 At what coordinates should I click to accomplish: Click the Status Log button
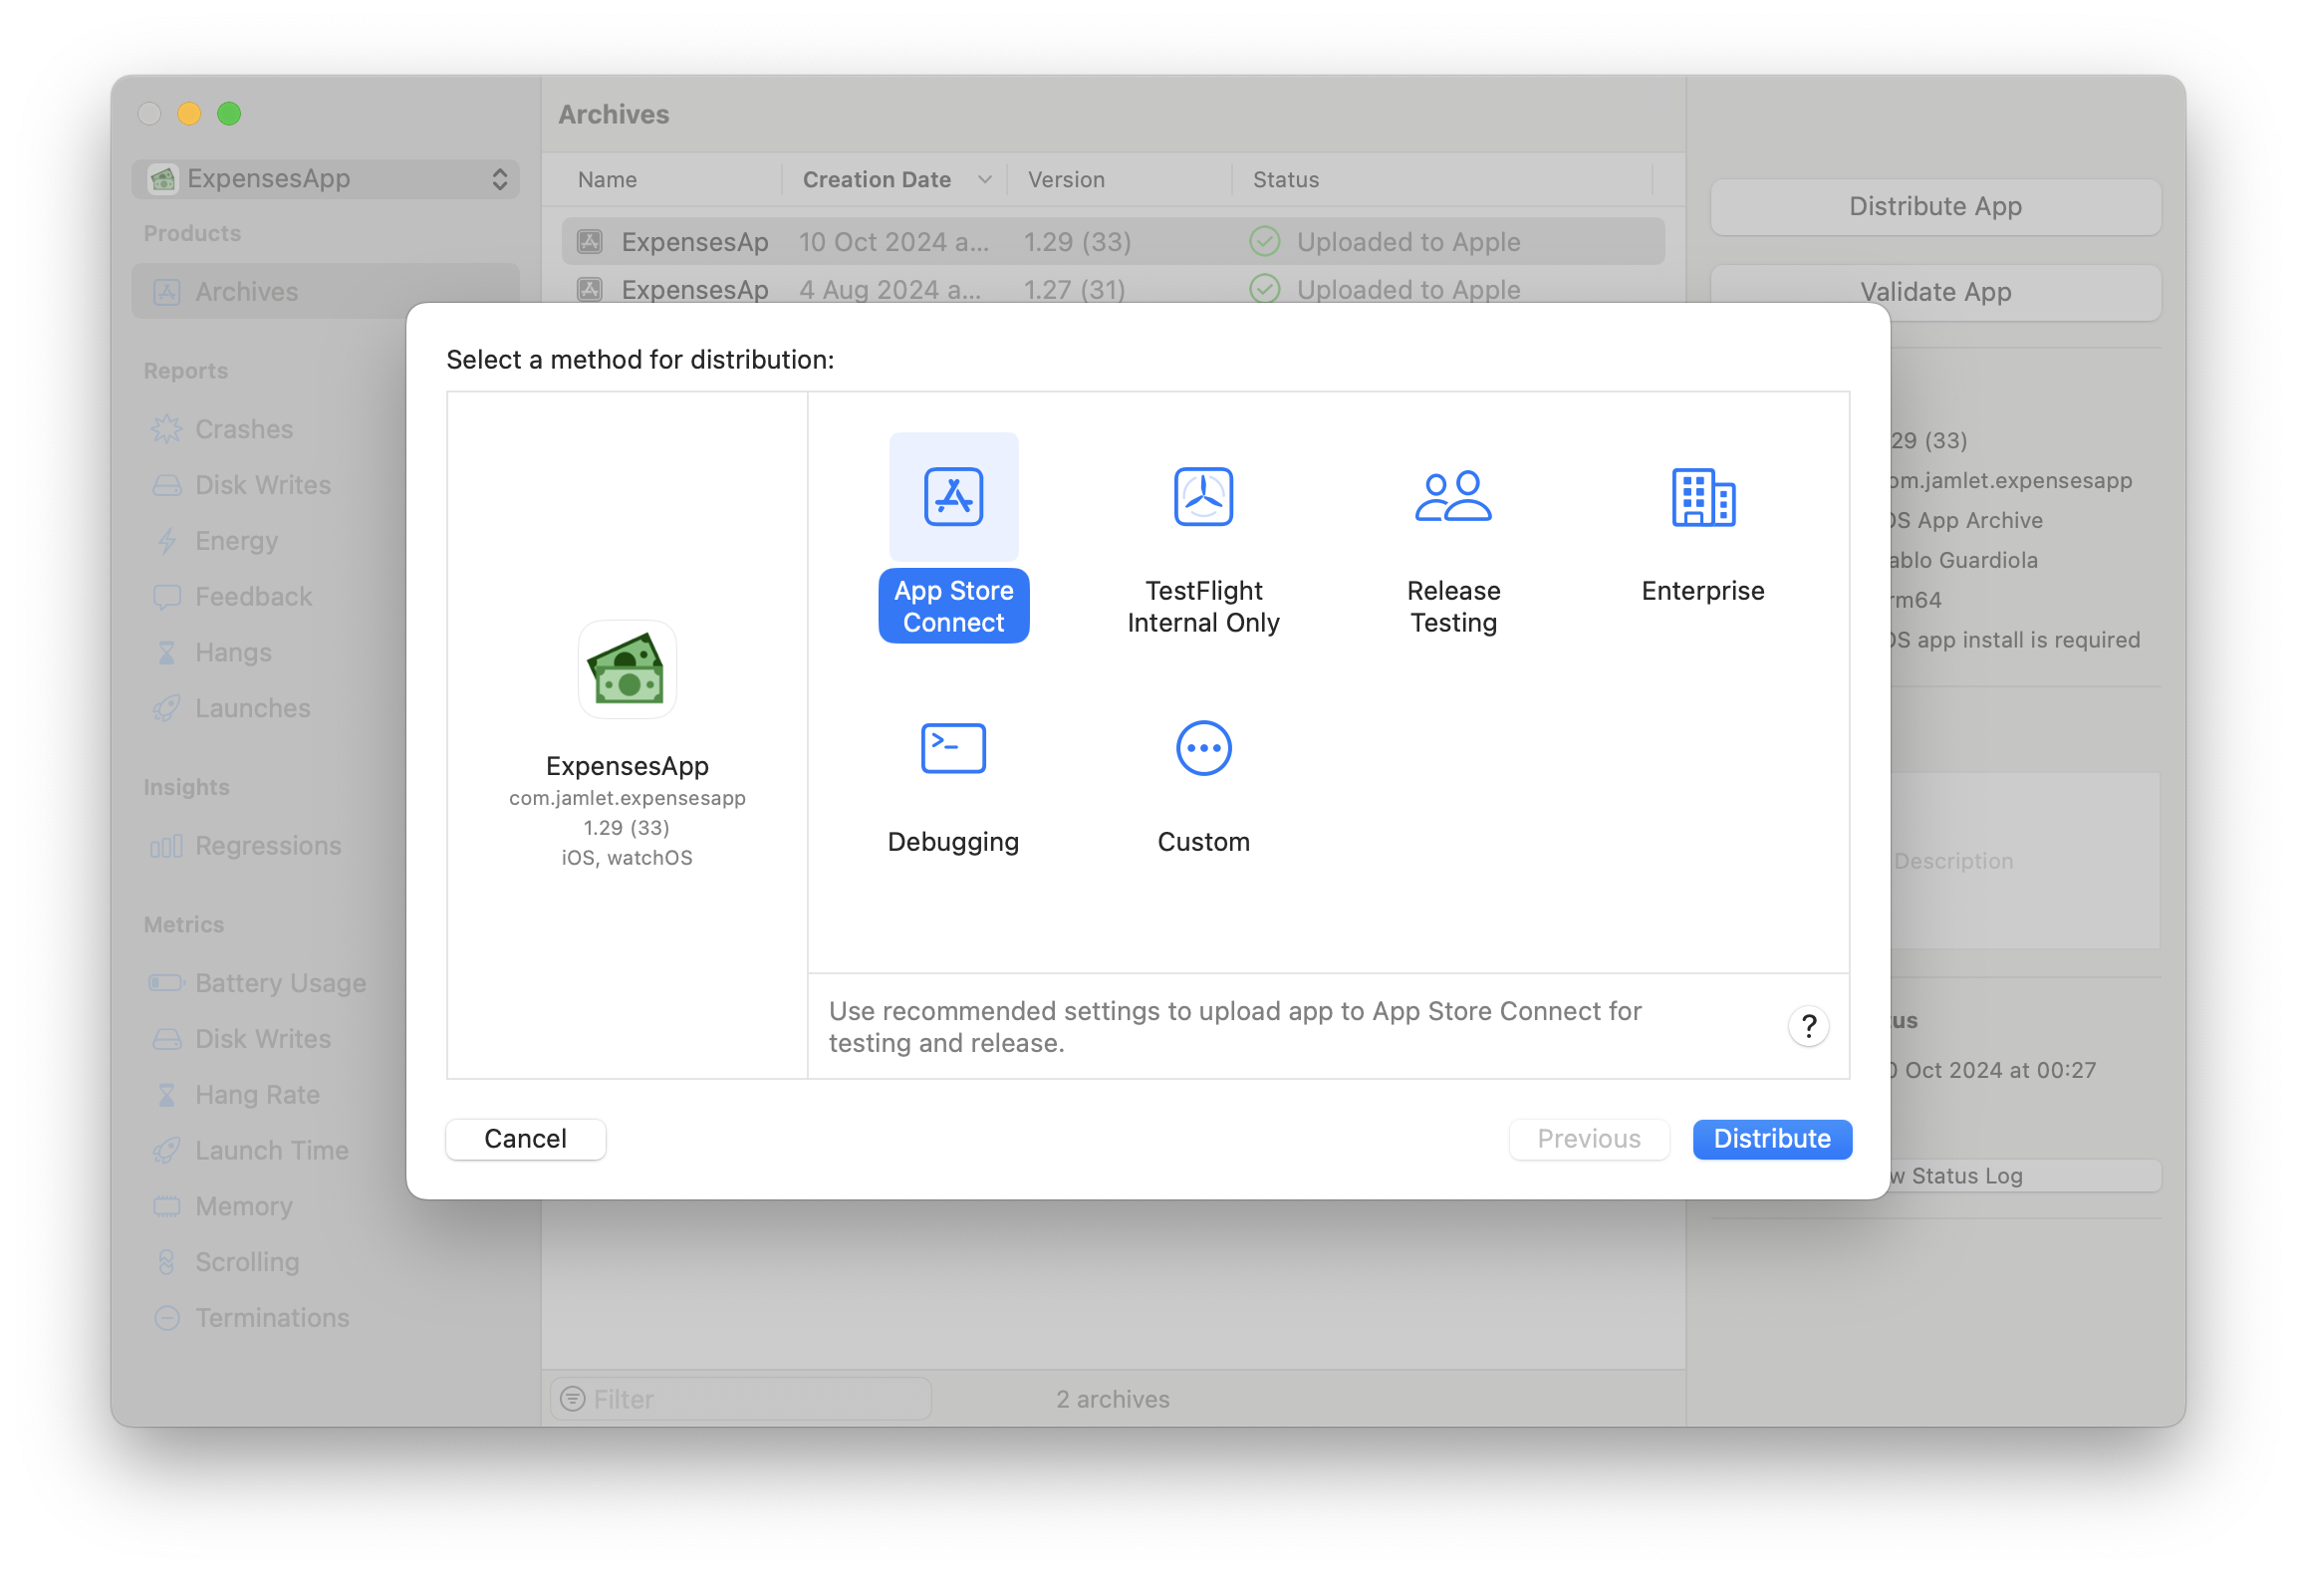[2026, 1176]
